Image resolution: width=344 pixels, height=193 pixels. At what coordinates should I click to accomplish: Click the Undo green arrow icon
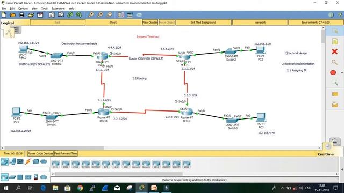(x=70, y=15)
